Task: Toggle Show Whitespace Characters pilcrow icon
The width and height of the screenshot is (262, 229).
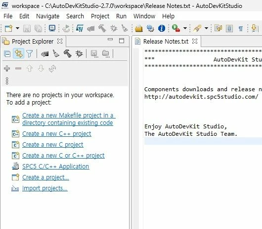Action: [x=241, y=28]
